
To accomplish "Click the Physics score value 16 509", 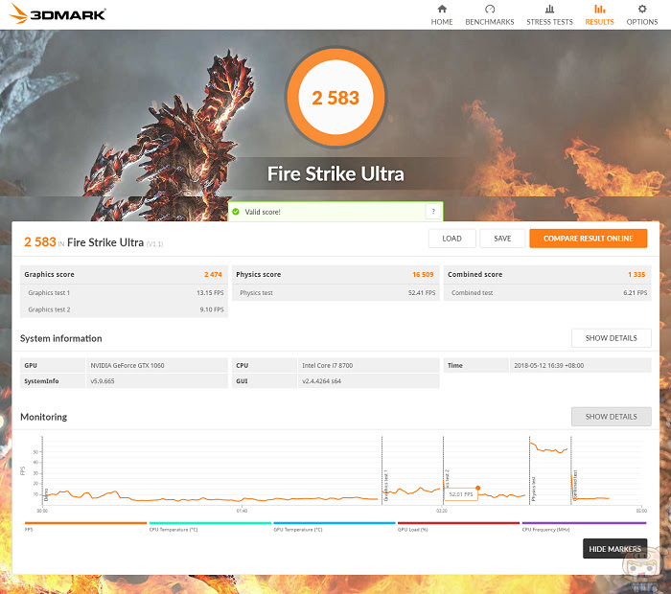I will 423,274.
